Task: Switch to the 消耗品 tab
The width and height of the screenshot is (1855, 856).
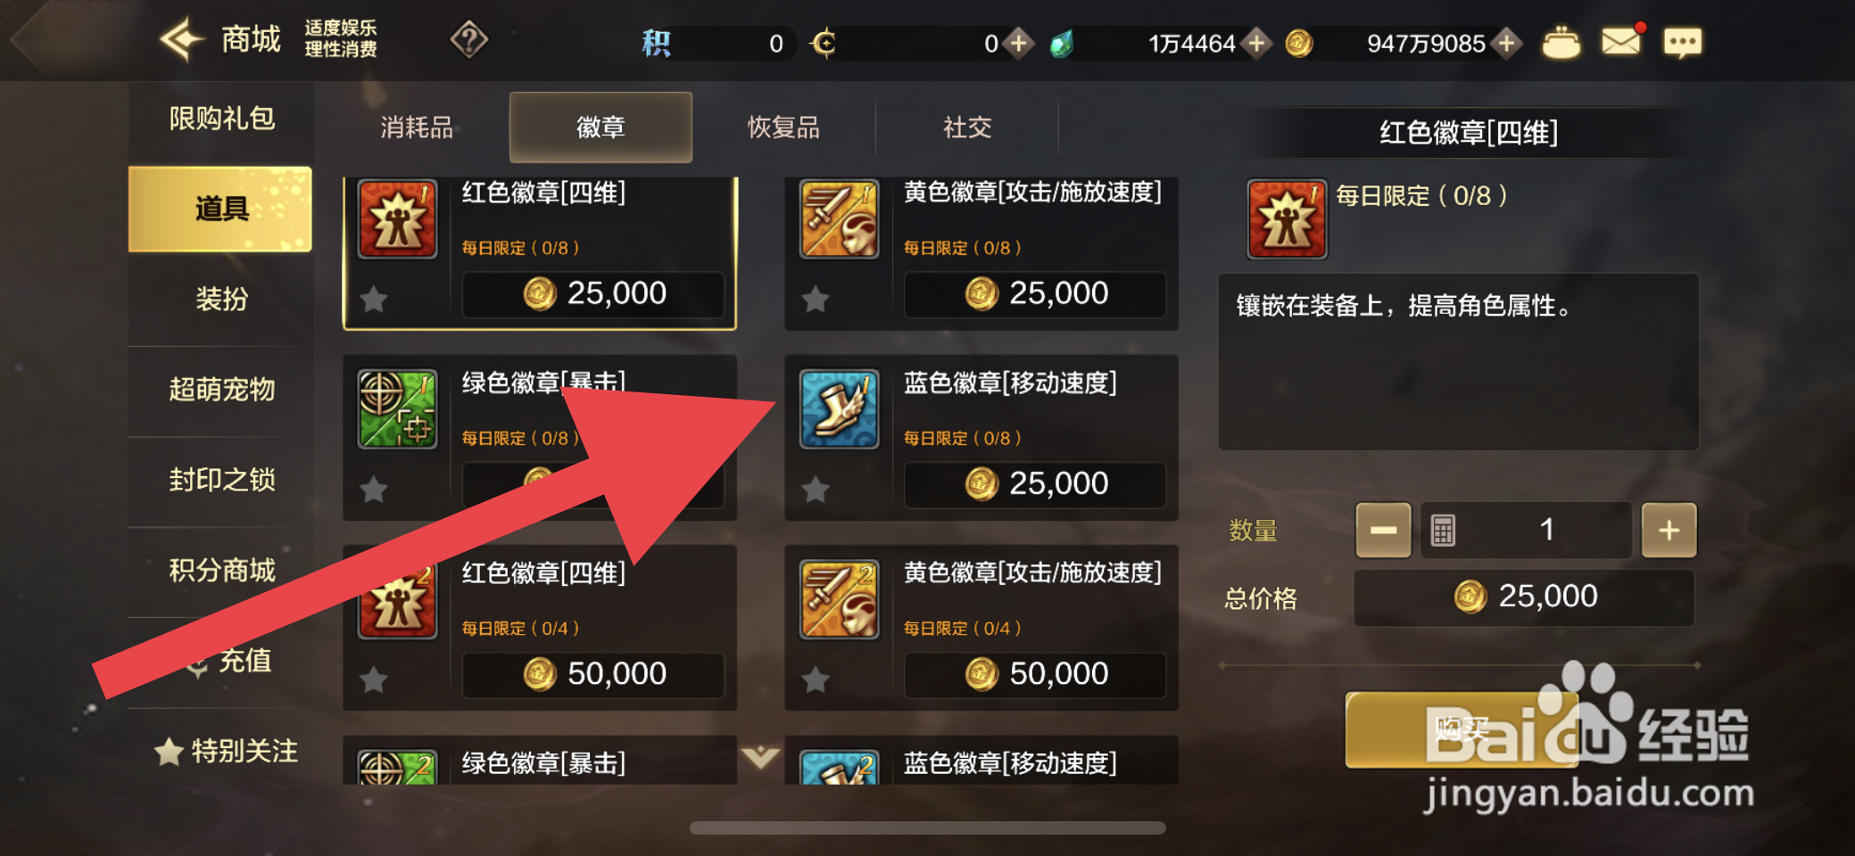Action: click(x=417, y=128)
